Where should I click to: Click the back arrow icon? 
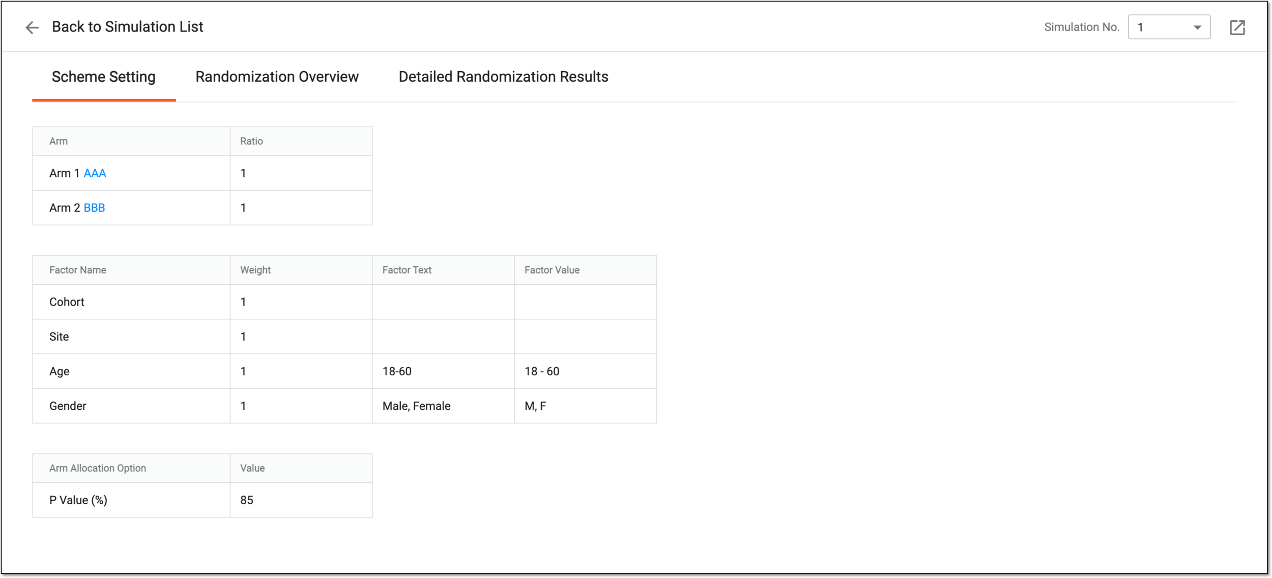(x=32, y=27)
